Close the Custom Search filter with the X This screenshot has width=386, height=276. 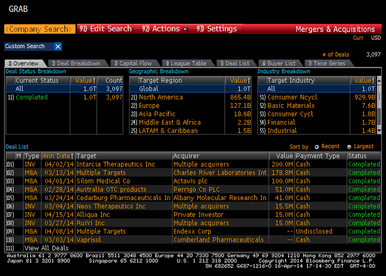(x=58, y=46)
